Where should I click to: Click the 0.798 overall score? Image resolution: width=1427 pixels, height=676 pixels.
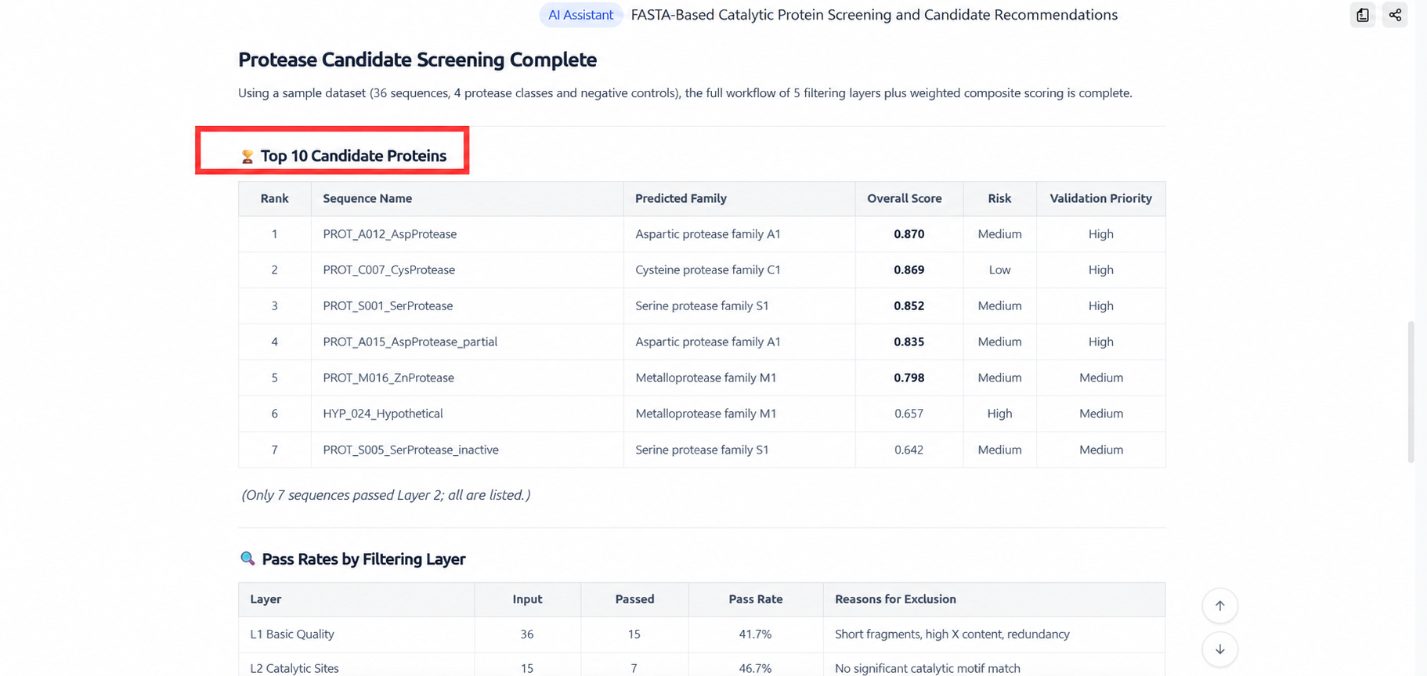click(909, 378)
